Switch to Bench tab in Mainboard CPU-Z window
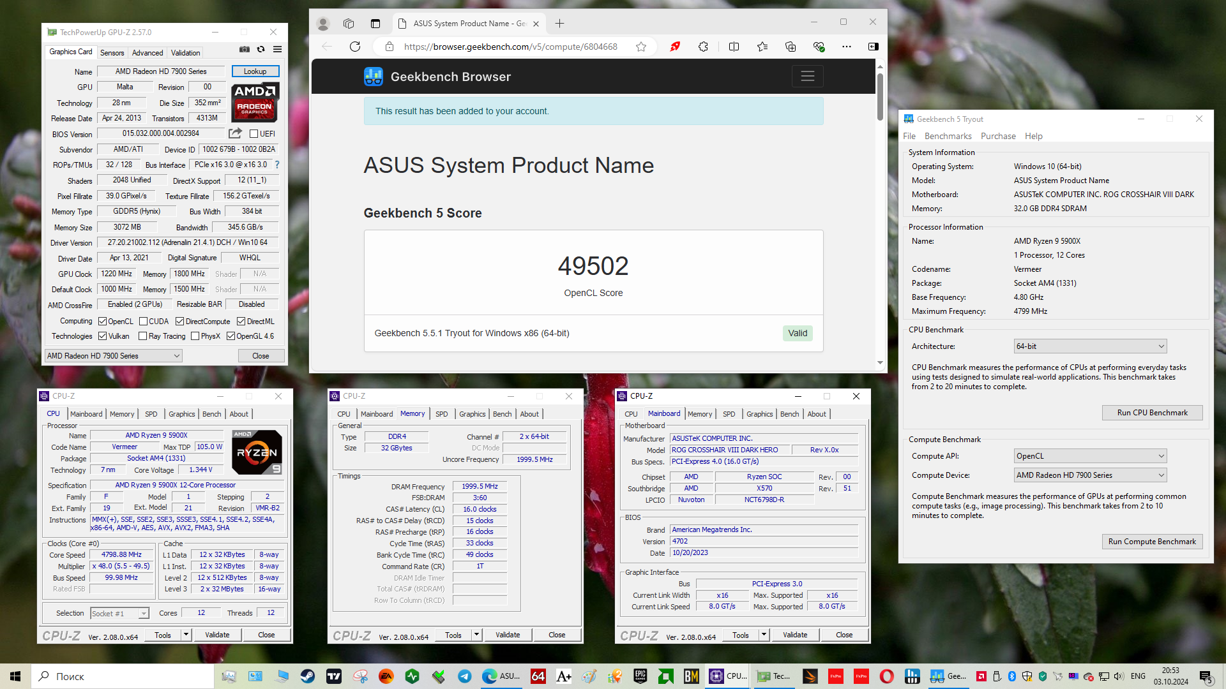The image size is (1226, 689). point(789,414)
